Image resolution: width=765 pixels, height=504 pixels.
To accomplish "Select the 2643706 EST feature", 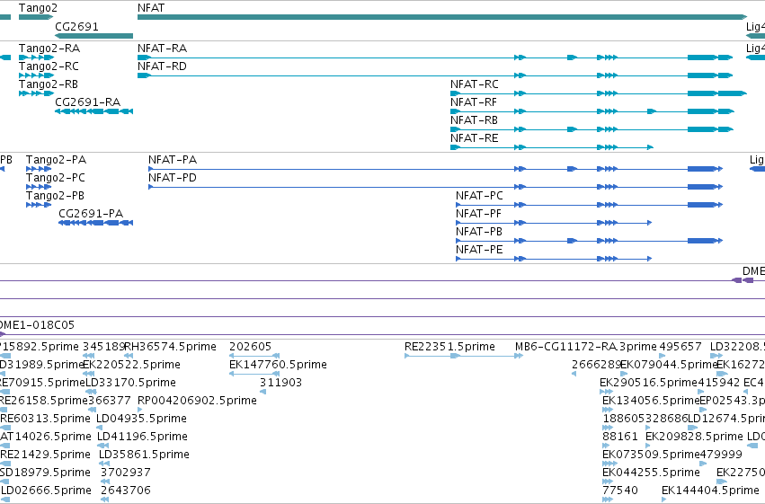I will coord(105,500).
